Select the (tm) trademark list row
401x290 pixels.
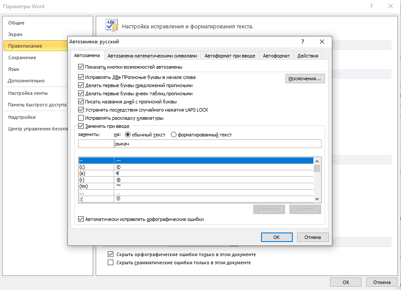click(x=196, y=186)
